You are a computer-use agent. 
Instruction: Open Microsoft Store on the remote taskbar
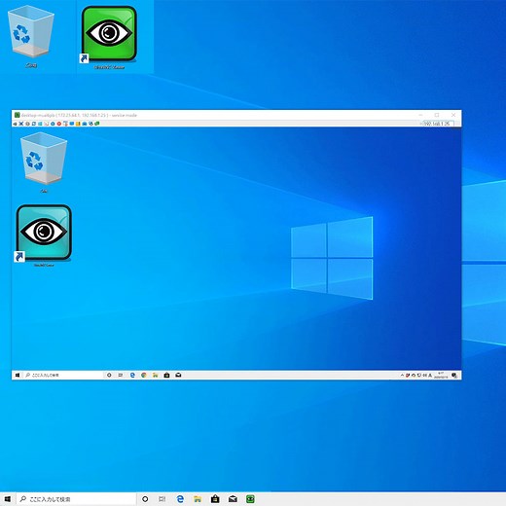tap(166, 375)
